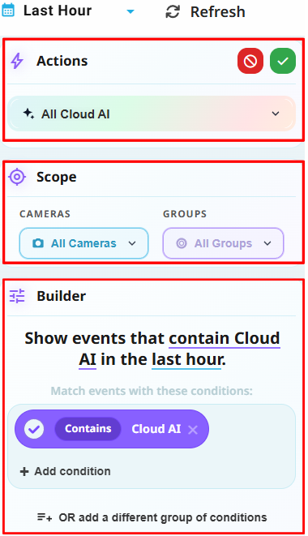Click Add condition

pyautogui.click(x=66, y=471)
